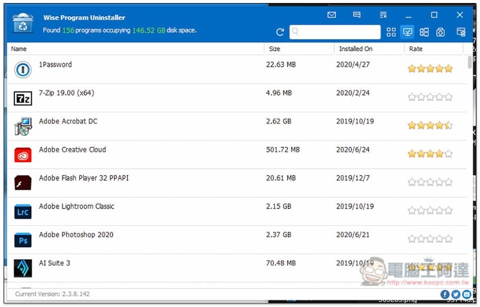This screenshot has height=307, width=480.
Task: Open the Twitter share icon
Action: (455, 294)
